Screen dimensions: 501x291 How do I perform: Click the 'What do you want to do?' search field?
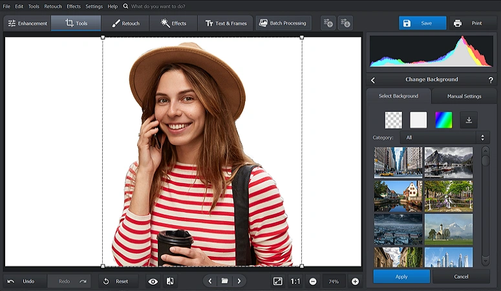point(158,6)
